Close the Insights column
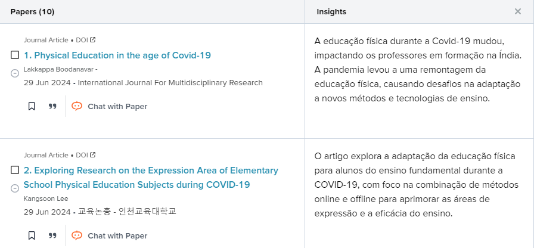Viewport: 534px width, 248px height. [517, 11]
